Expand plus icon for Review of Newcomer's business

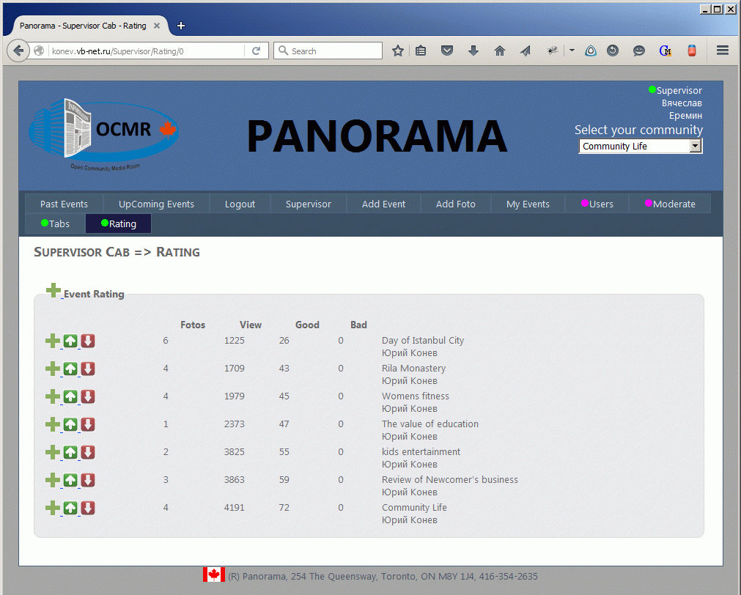[53, 480]
